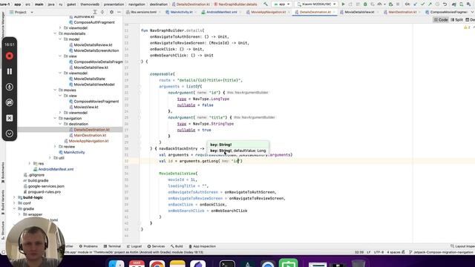Click the Undo arrow in the top toolbar
This screenshot has width=475, height=267.
[x=445, y=4]
